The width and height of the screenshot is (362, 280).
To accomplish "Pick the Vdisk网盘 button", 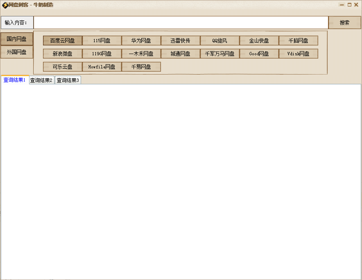I will [299, 54].
